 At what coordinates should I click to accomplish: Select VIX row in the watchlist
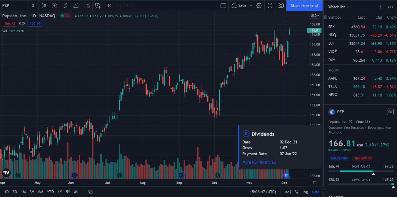(x=361, y=52)
